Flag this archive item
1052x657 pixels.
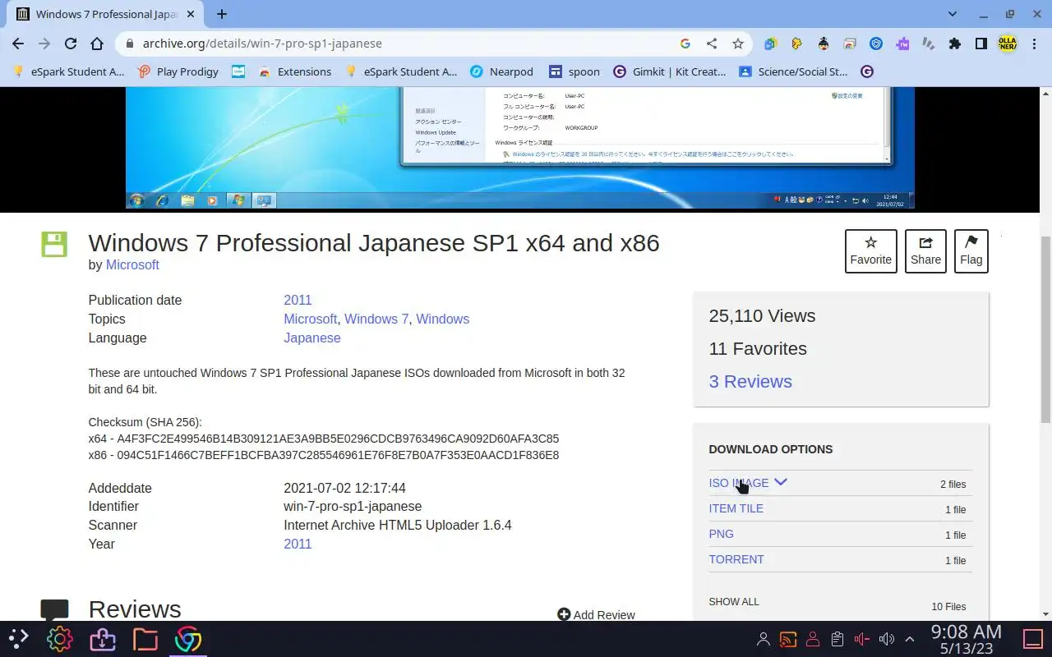[971, 250]
